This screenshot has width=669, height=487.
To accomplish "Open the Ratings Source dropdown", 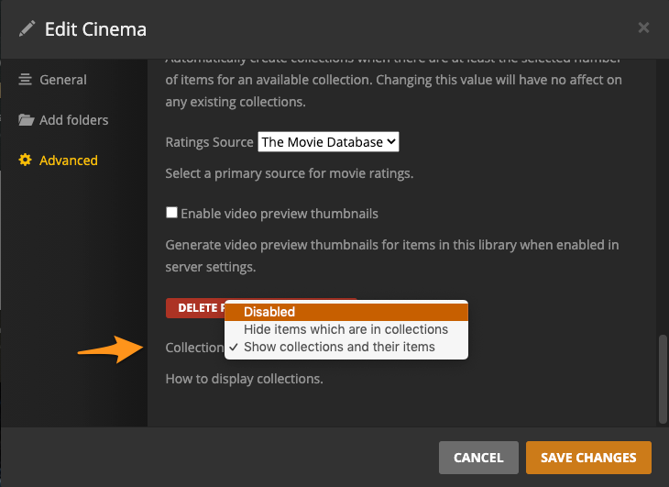I will 328,142.
